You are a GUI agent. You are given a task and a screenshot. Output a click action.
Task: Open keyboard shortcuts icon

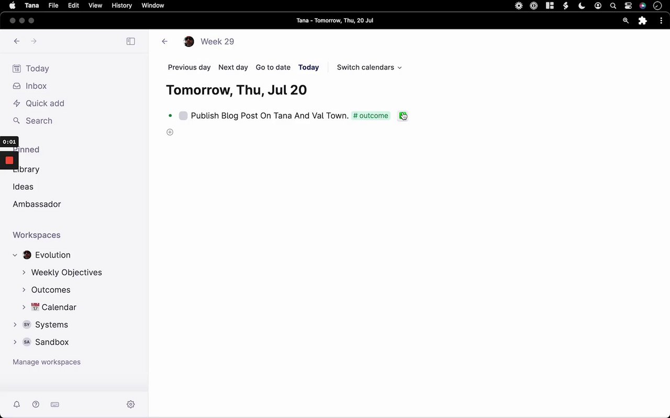[55, 404]
